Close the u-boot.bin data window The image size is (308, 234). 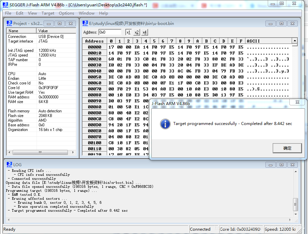tap(292, 24)
